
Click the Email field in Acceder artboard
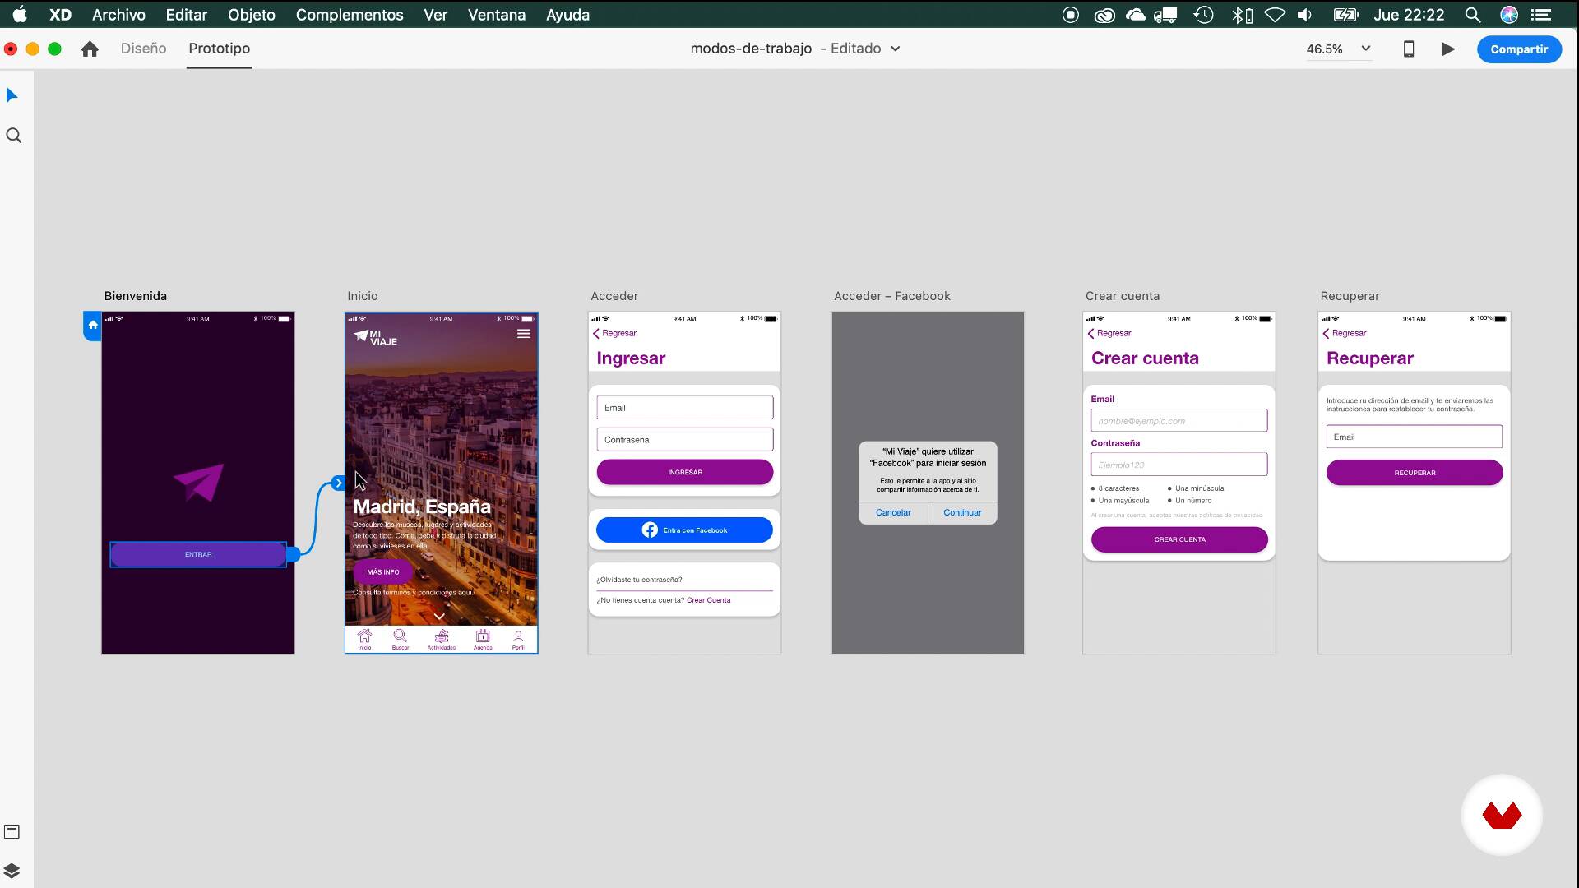pos(684,408)
